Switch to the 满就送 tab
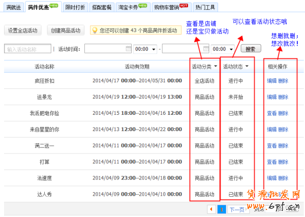This screenshot has width=305, height=217. pos(13,8)
